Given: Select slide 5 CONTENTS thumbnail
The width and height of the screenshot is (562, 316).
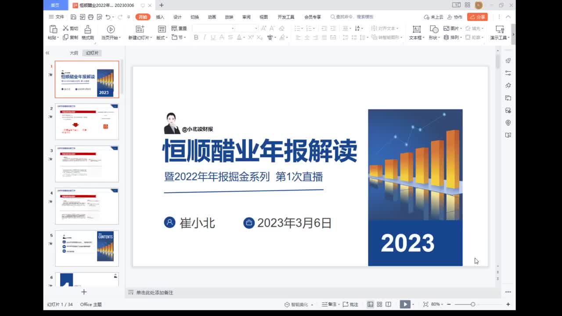Looking at the screenshot, I should pos(87,248).
